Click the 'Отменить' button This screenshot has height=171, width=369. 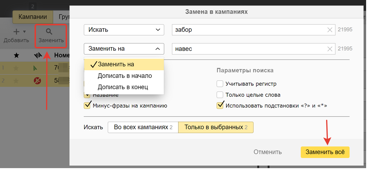point(267,152)
